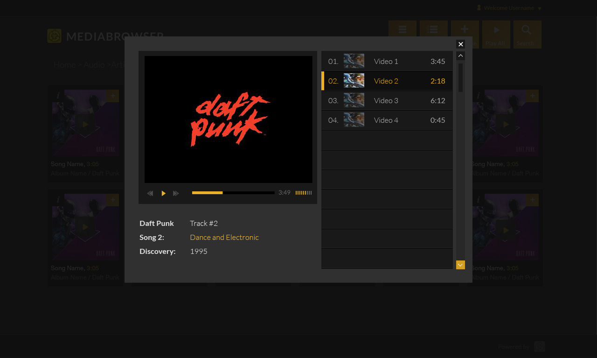Click the 3:45 duration of Video 1
Image resolution: width=597 pixels, height=358 pixels.
[x=437, y=61]
